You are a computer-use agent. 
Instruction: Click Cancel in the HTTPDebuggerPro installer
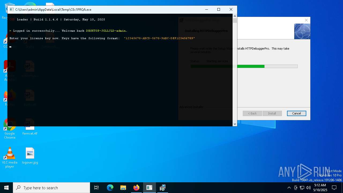point(296,113)
